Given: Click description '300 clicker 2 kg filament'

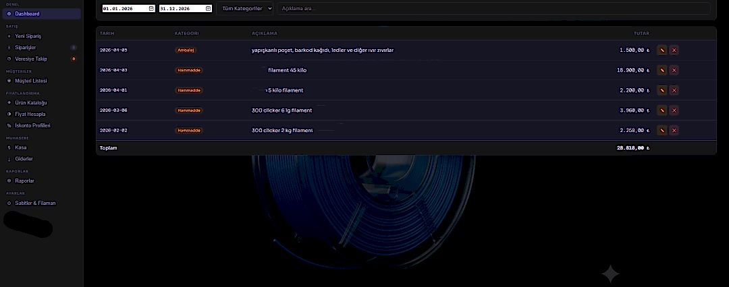Looking at the screenshot, I should point(282,131).
